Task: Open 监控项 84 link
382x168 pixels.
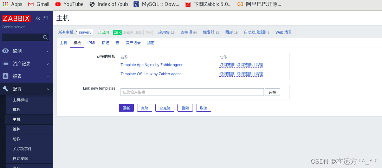Action: pyautogui.click(x=189, y=32)
